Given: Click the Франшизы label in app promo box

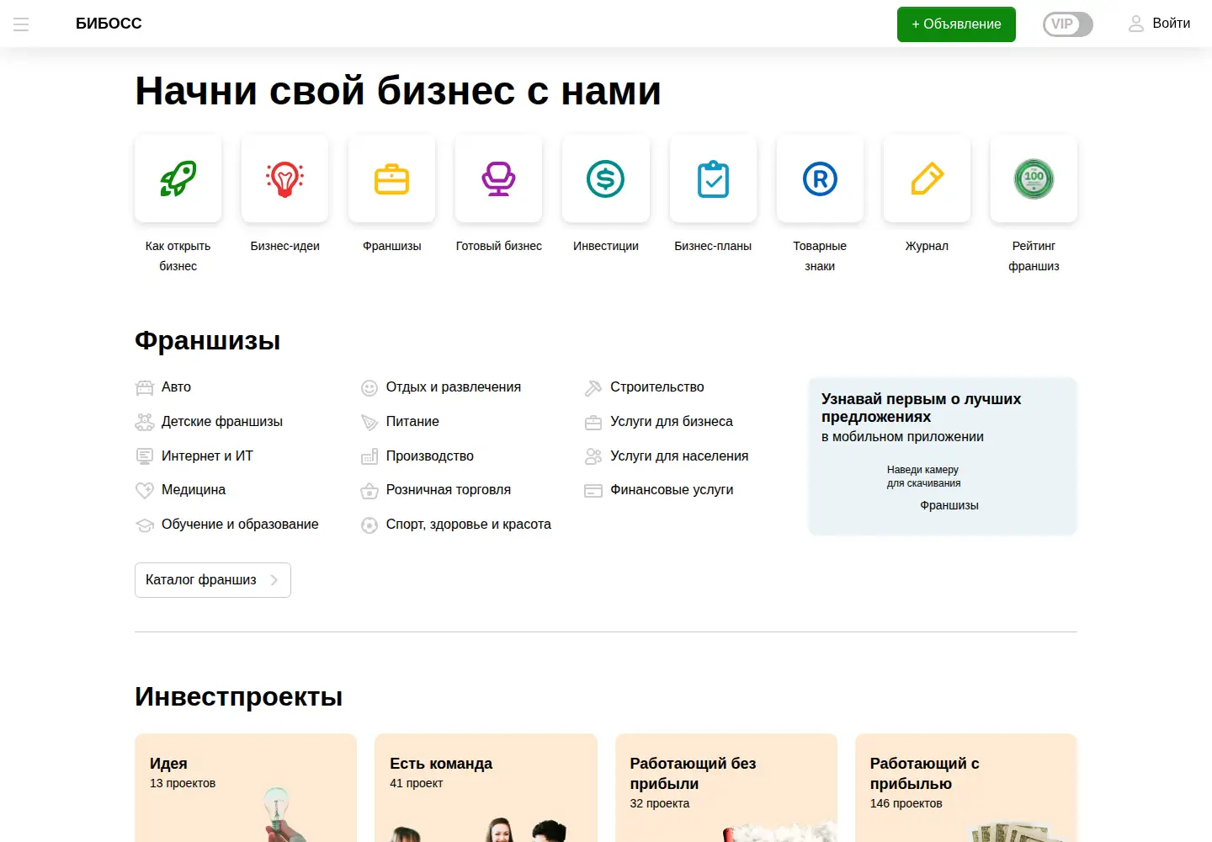Looking at the screenshot, I should [949, 505].
